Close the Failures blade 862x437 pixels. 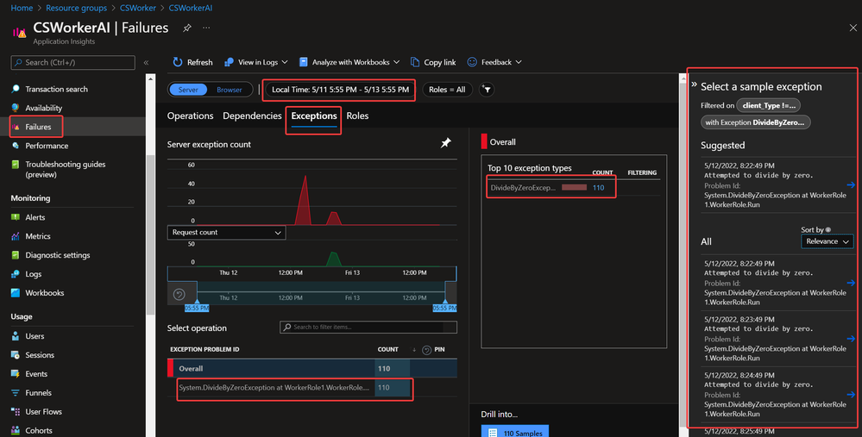853,28
